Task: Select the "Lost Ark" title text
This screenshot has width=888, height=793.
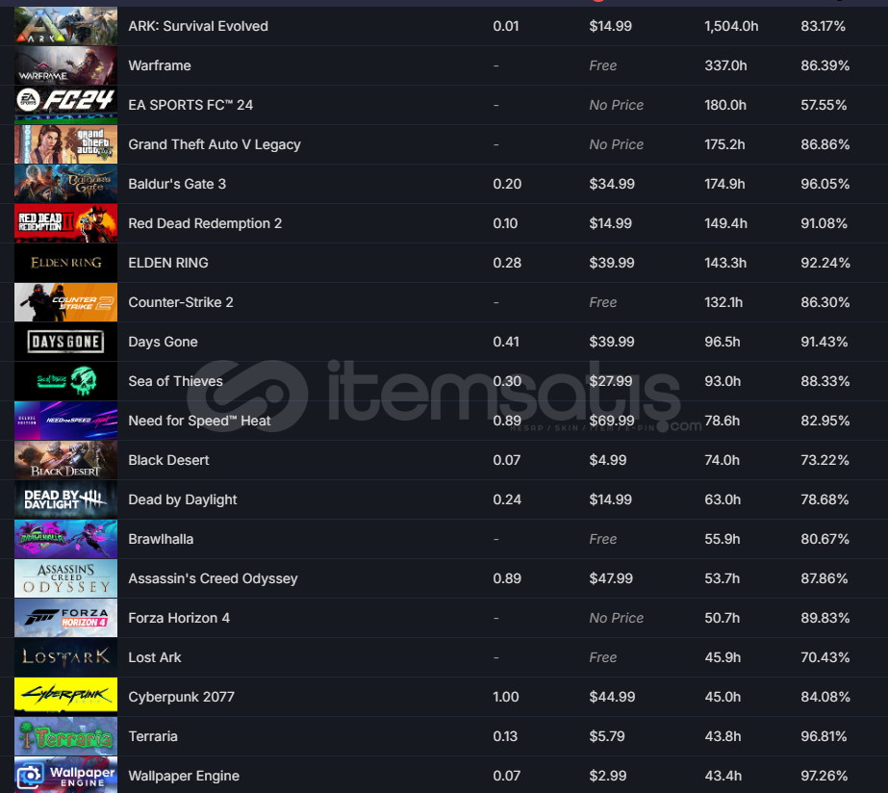Action: (x=155, y=657)
